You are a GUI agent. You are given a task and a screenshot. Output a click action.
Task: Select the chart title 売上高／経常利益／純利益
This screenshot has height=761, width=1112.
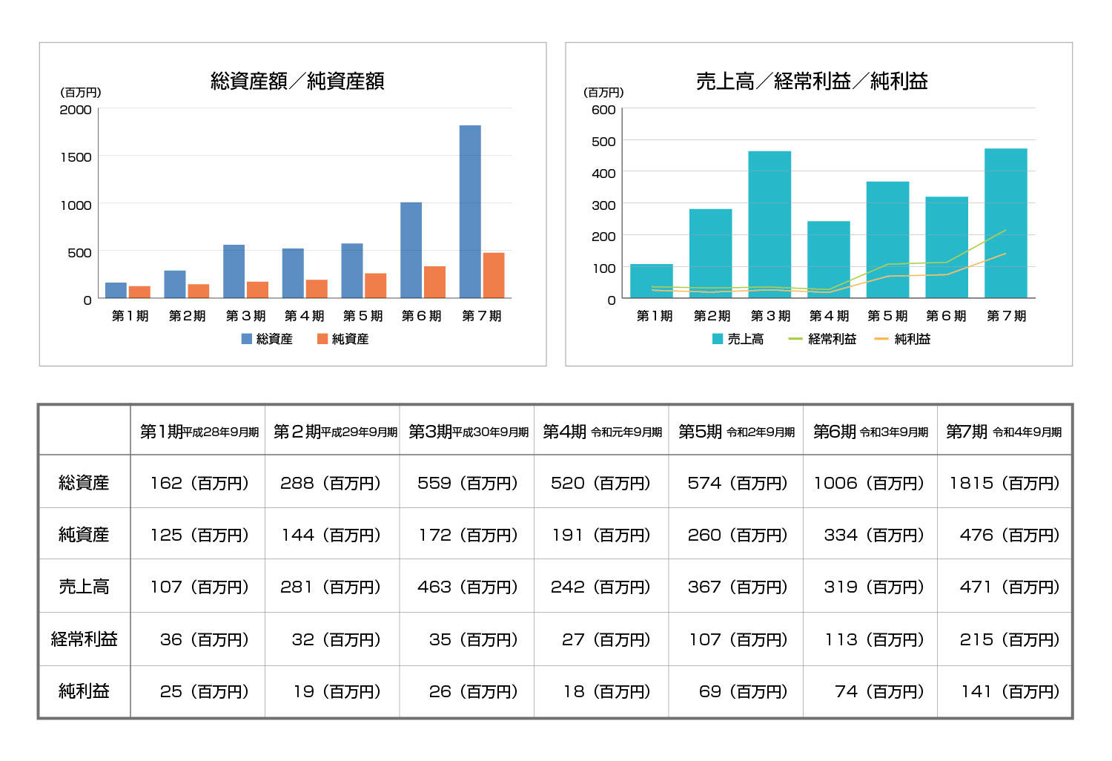[x=812, y=81]
